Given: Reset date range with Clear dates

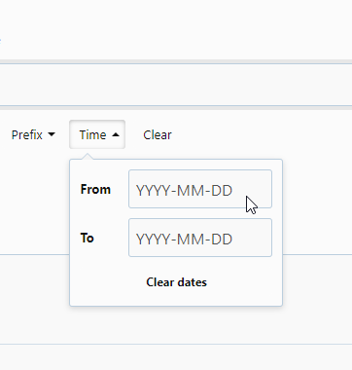Looking at the screenshot, I should [x=176, y=282].
